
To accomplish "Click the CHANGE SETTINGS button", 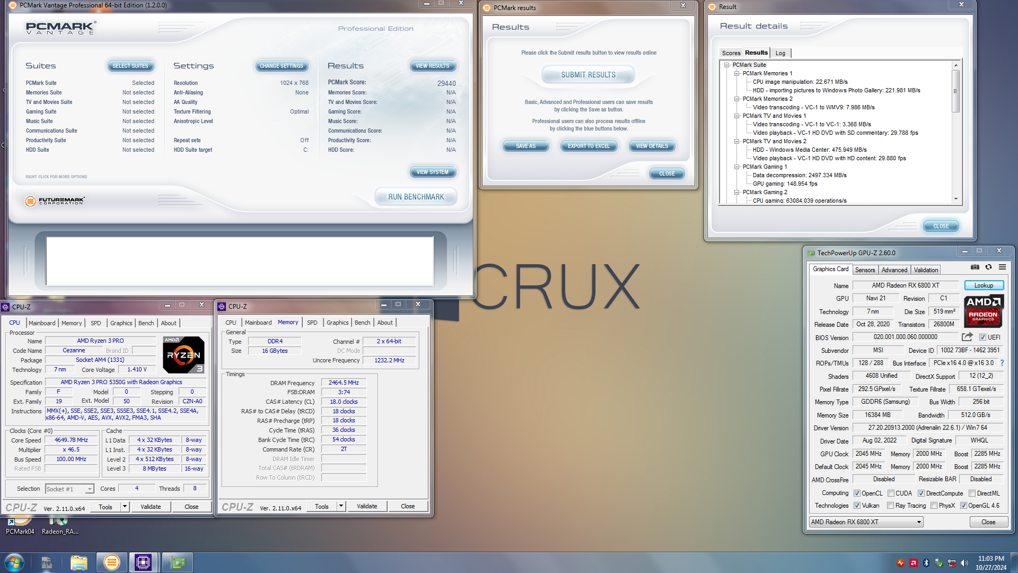I will click(x=281, y=66).
